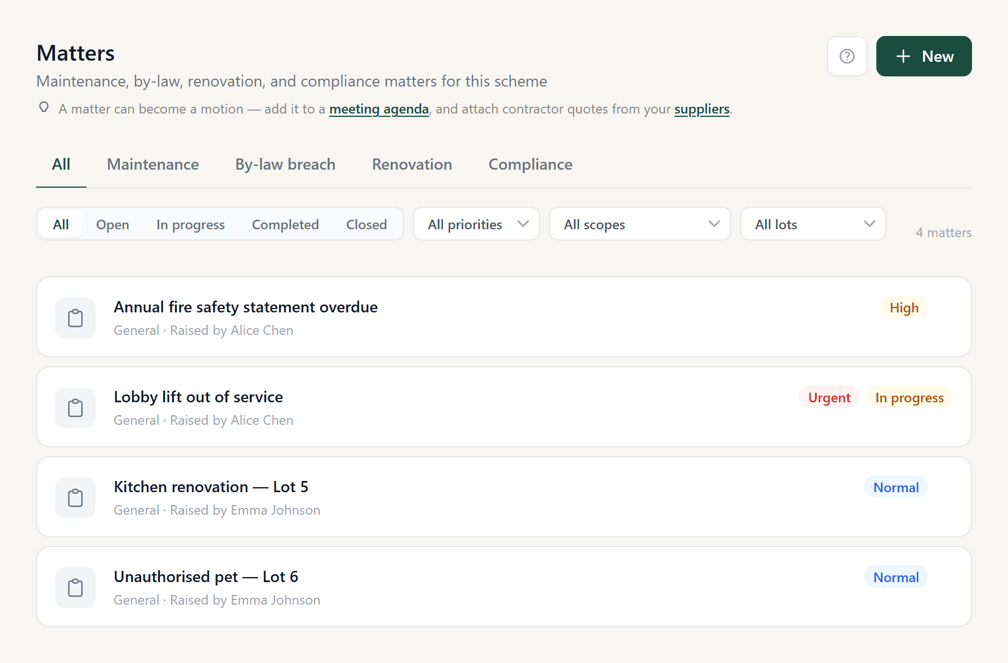This screenshot has width=1008, height=663.
Task: Expand the All scopes dropdown
Action: tap(640, 224)
